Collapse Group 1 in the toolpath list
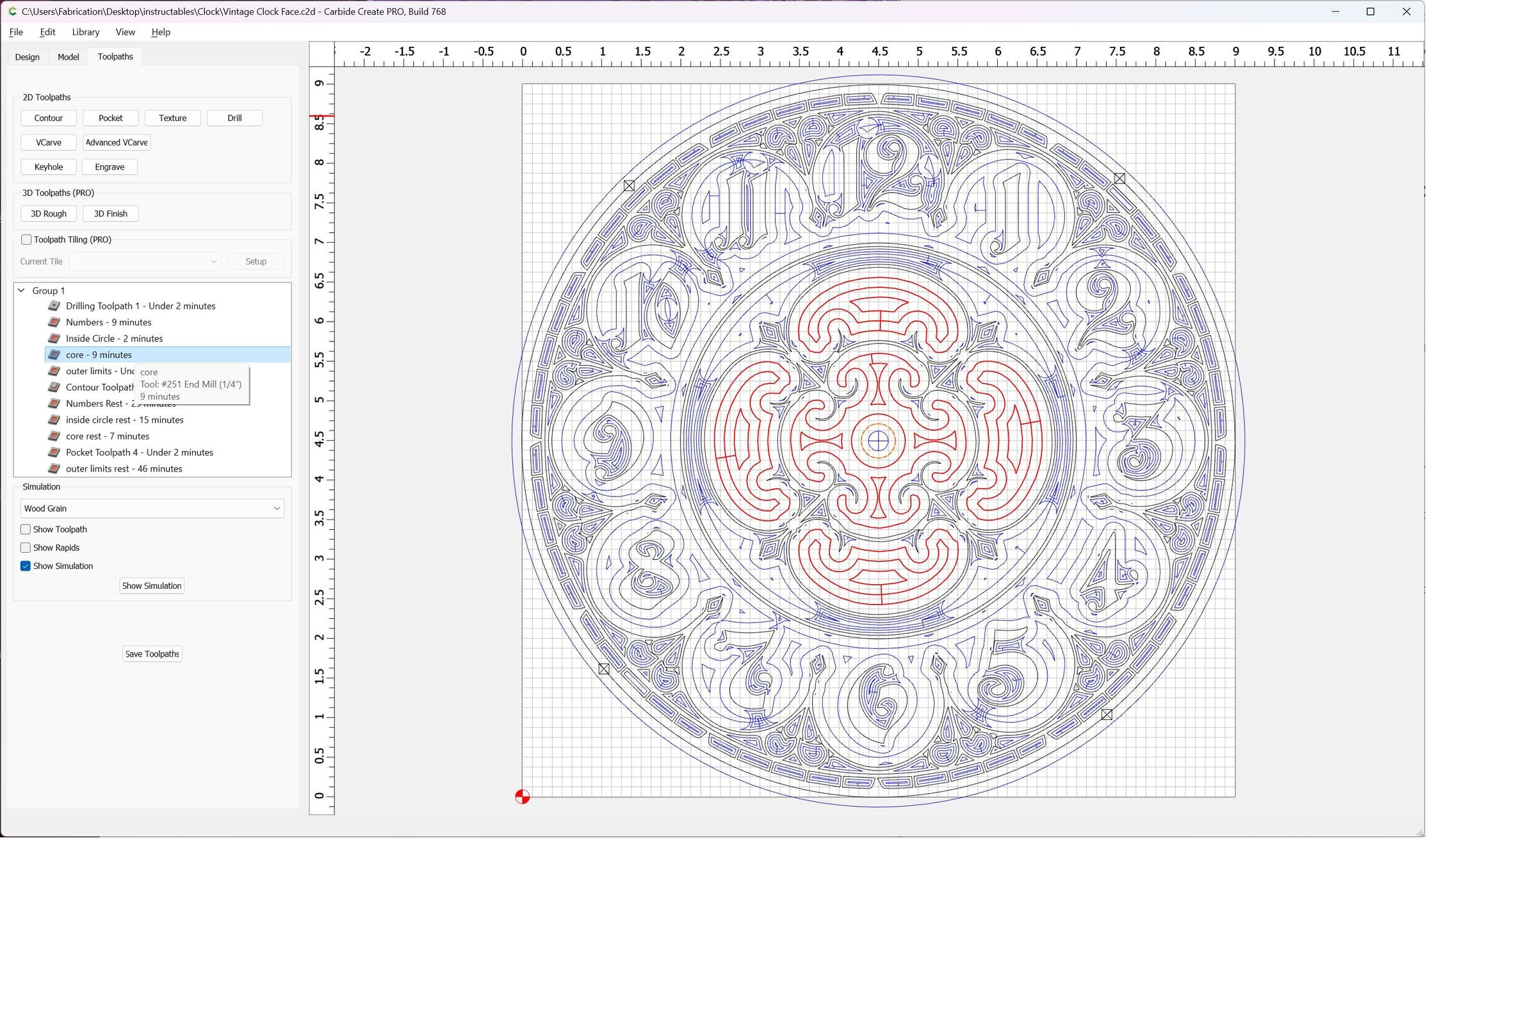Screen dimensions: 1537x1023 21,290
